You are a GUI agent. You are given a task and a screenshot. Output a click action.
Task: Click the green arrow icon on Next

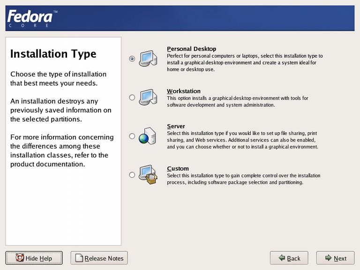point(327,258)
